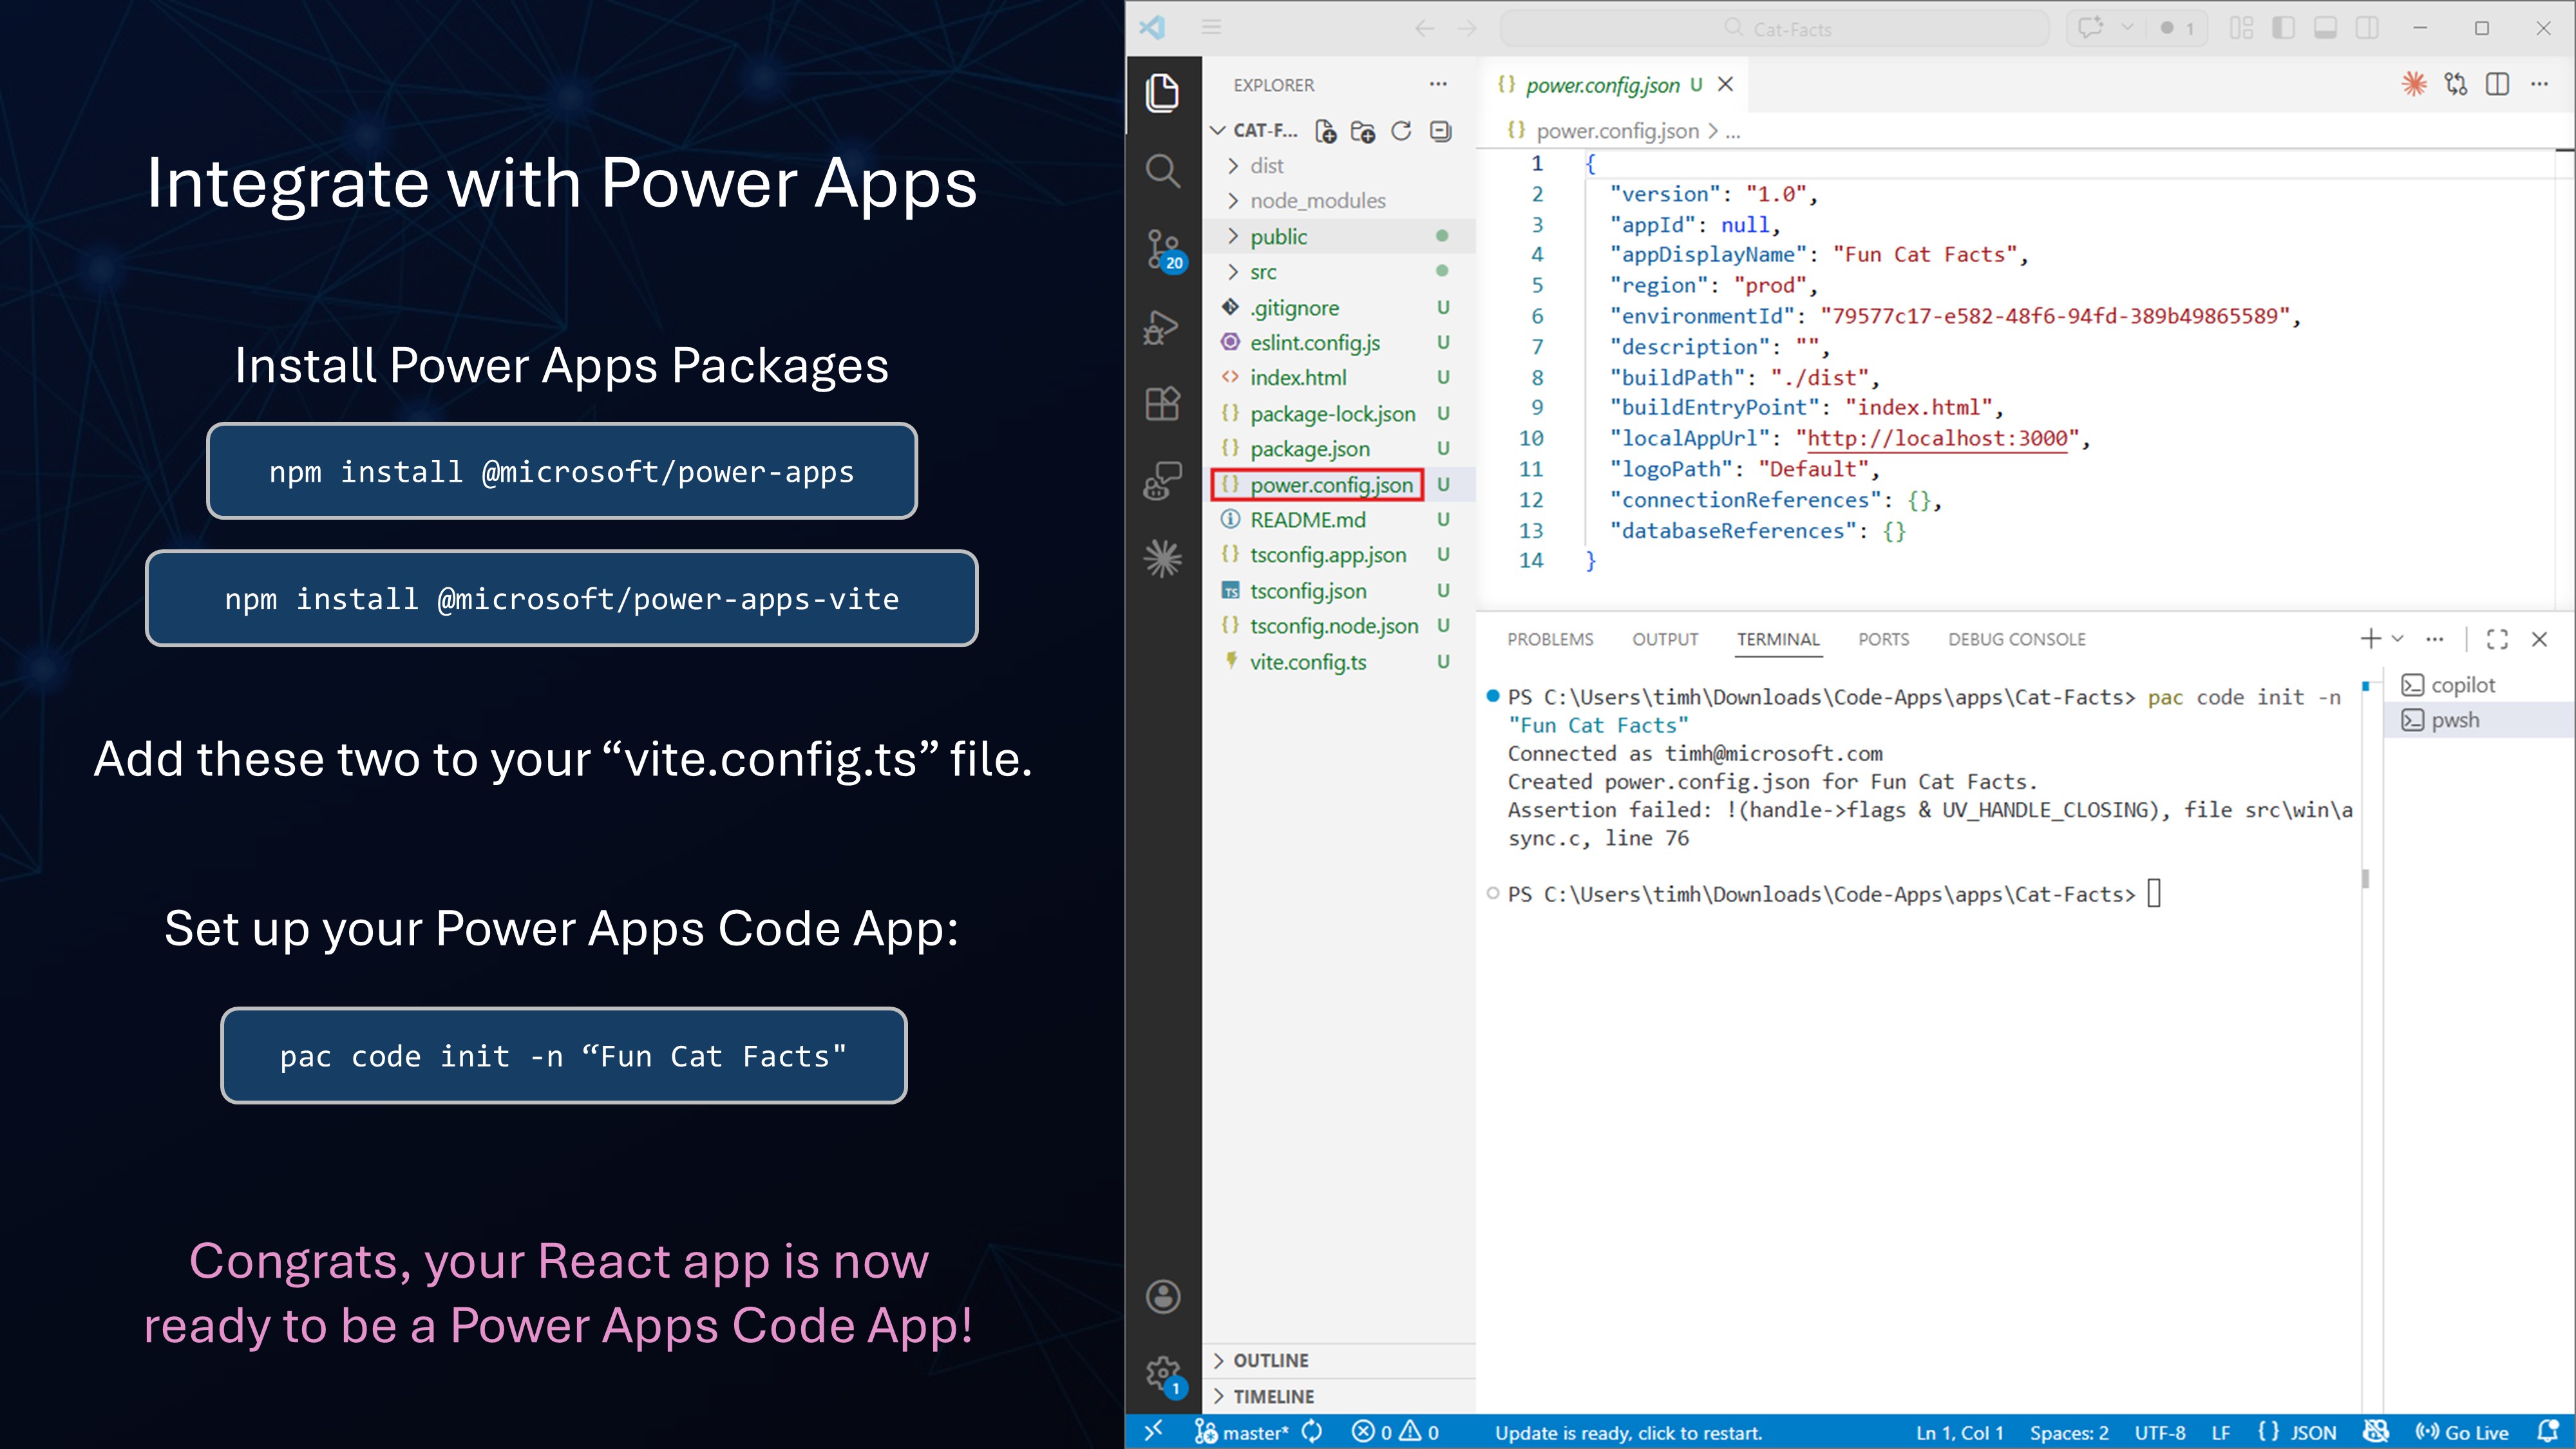Open the hamburger application menu
The height and width of the screenshot is (1449, 2576).
(x=1211, y=28)
